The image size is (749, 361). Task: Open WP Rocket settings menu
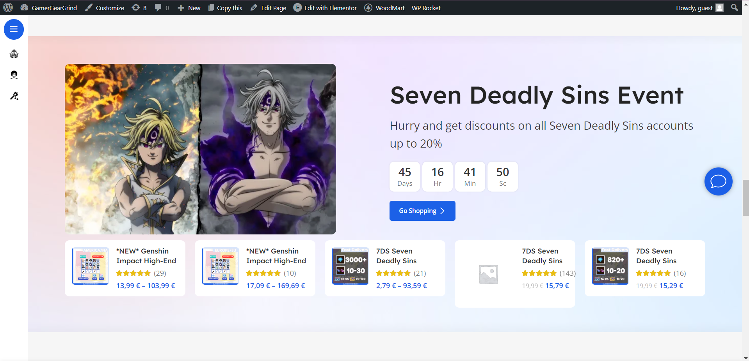pyautogui.click(x=426, y=8)
